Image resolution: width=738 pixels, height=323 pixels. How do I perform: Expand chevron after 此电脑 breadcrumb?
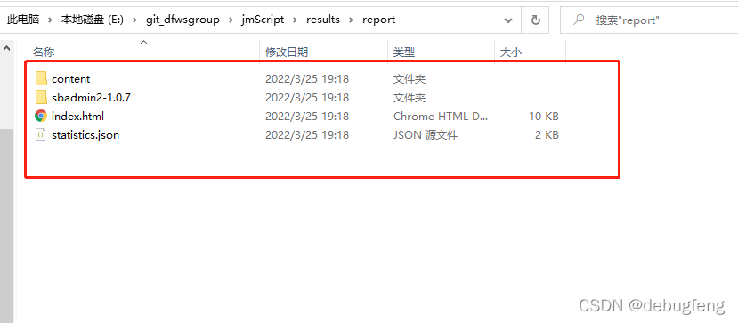point(50,20)
